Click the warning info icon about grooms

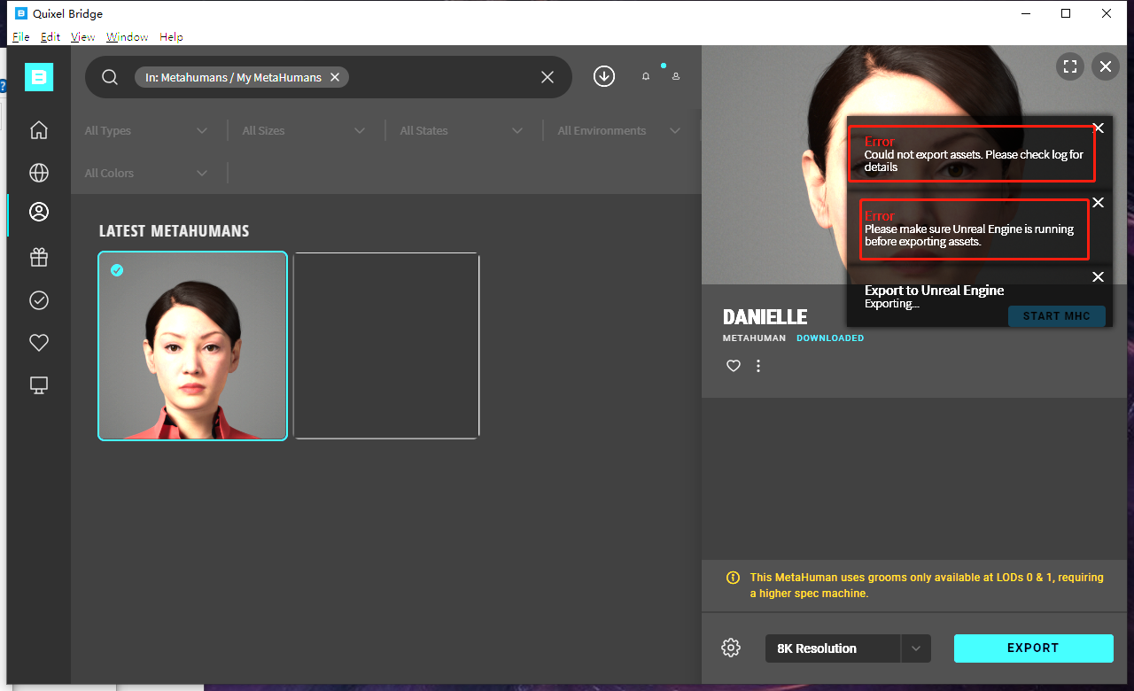click(x=733, y=578)
